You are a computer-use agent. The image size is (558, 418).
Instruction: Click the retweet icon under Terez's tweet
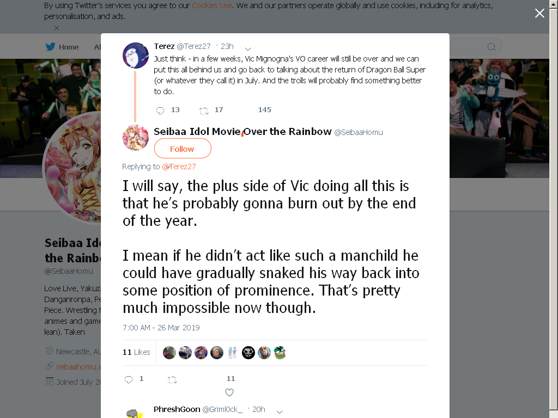coord(204,111)
